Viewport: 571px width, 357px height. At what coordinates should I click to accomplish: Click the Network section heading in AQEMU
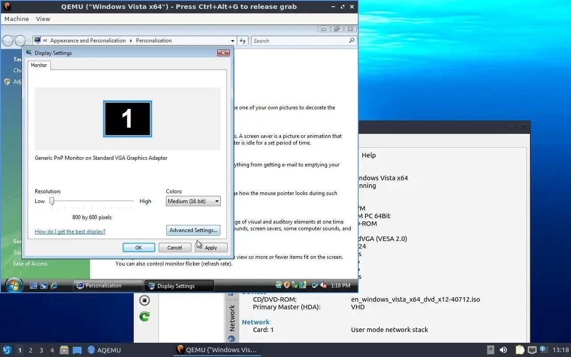tap(256, 322)
